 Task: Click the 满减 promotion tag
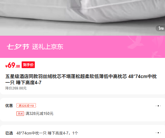coord(20,114)
